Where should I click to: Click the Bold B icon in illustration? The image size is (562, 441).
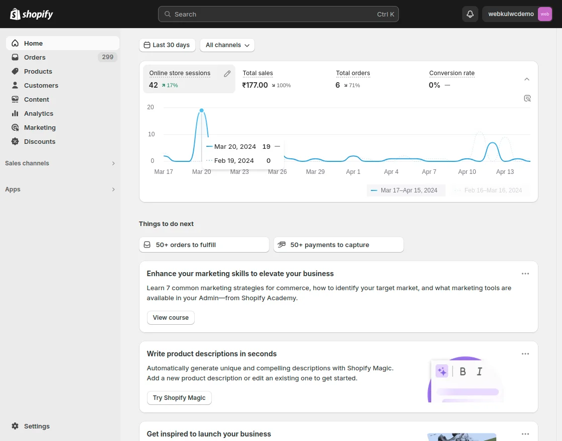[463, 371]
